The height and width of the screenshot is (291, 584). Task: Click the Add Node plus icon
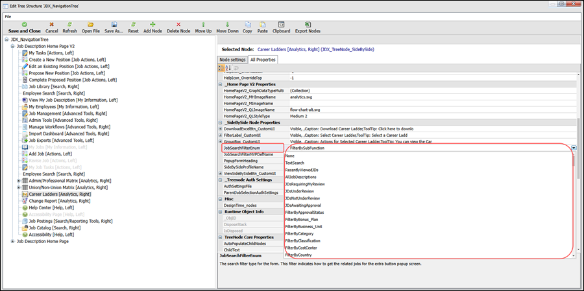point(152,25)
